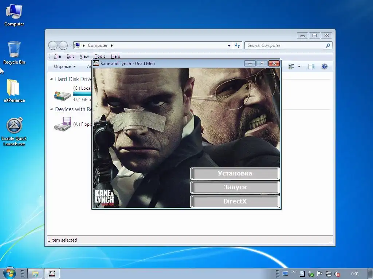Open the recent pages dropdown arrow
This screenshot has width=373, height=279.
tap(70, 45)
